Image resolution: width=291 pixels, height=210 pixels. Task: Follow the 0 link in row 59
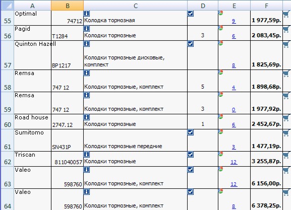coord(234,110)
